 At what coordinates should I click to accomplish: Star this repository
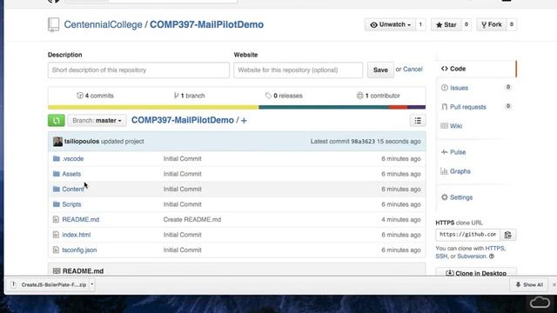point(446,24)
